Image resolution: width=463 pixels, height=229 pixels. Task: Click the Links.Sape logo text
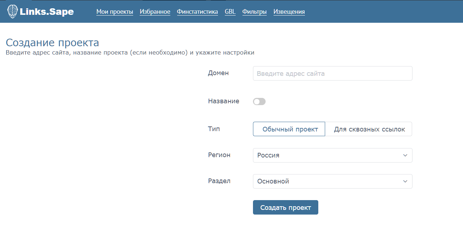pos(47,12)
